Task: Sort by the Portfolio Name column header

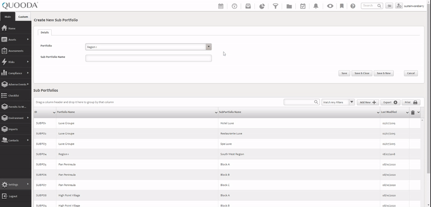Action: 66,112
